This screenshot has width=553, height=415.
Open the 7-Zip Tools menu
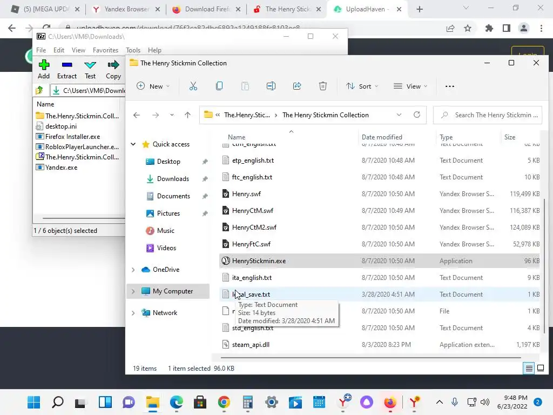(x=133, y=50)
